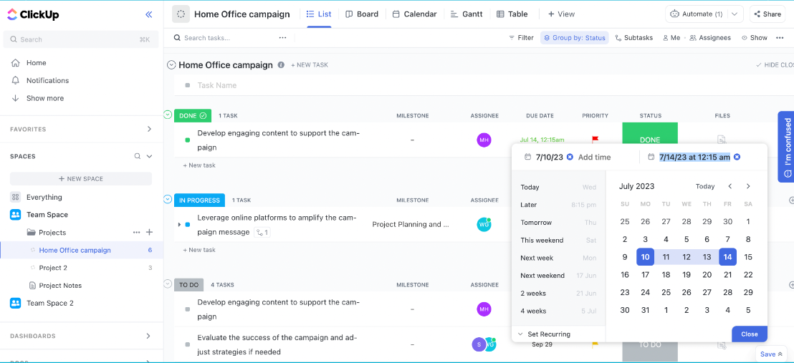Open Home from sidebar
Screen dimensions: 794x363
pos(37,63)
